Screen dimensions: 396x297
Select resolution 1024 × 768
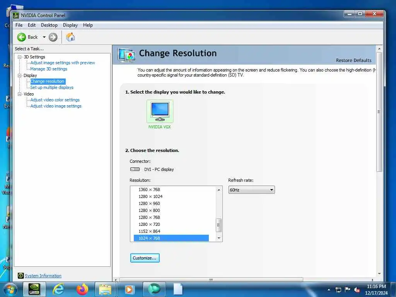click(x=171, y=238)
